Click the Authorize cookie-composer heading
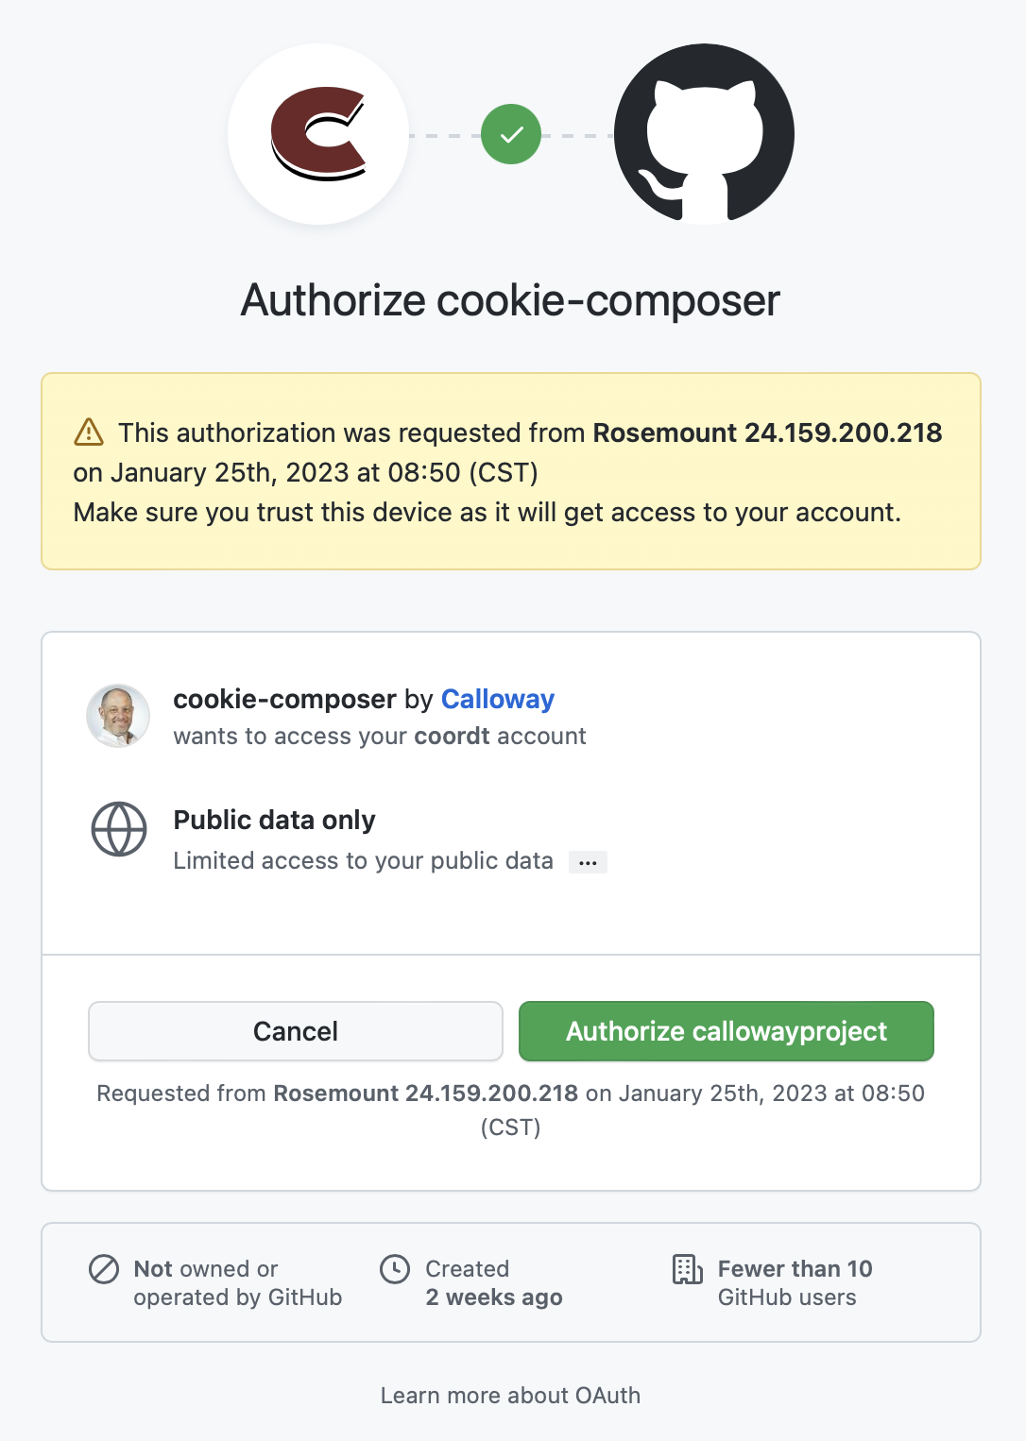 [x=511, y=299]
